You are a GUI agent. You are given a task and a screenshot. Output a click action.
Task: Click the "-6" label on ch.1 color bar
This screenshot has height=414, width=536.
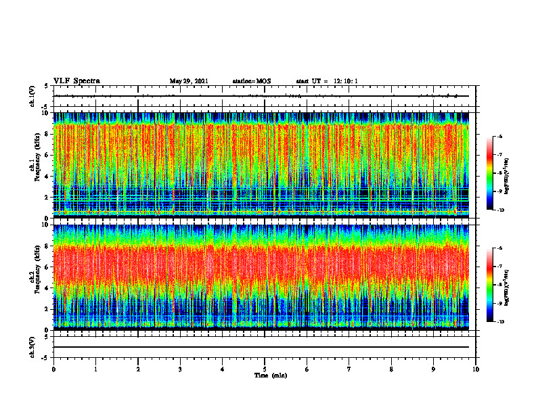[499, 137]
